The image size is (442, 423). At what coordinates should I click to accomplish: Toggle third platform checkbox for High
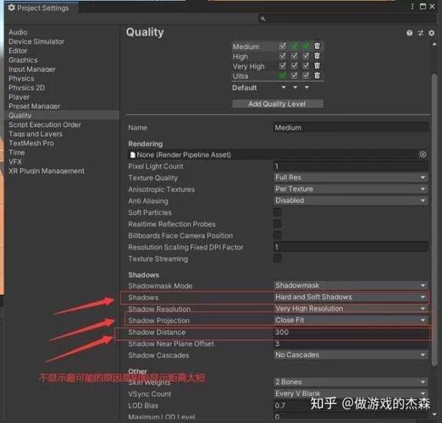(x=306, y=56)
